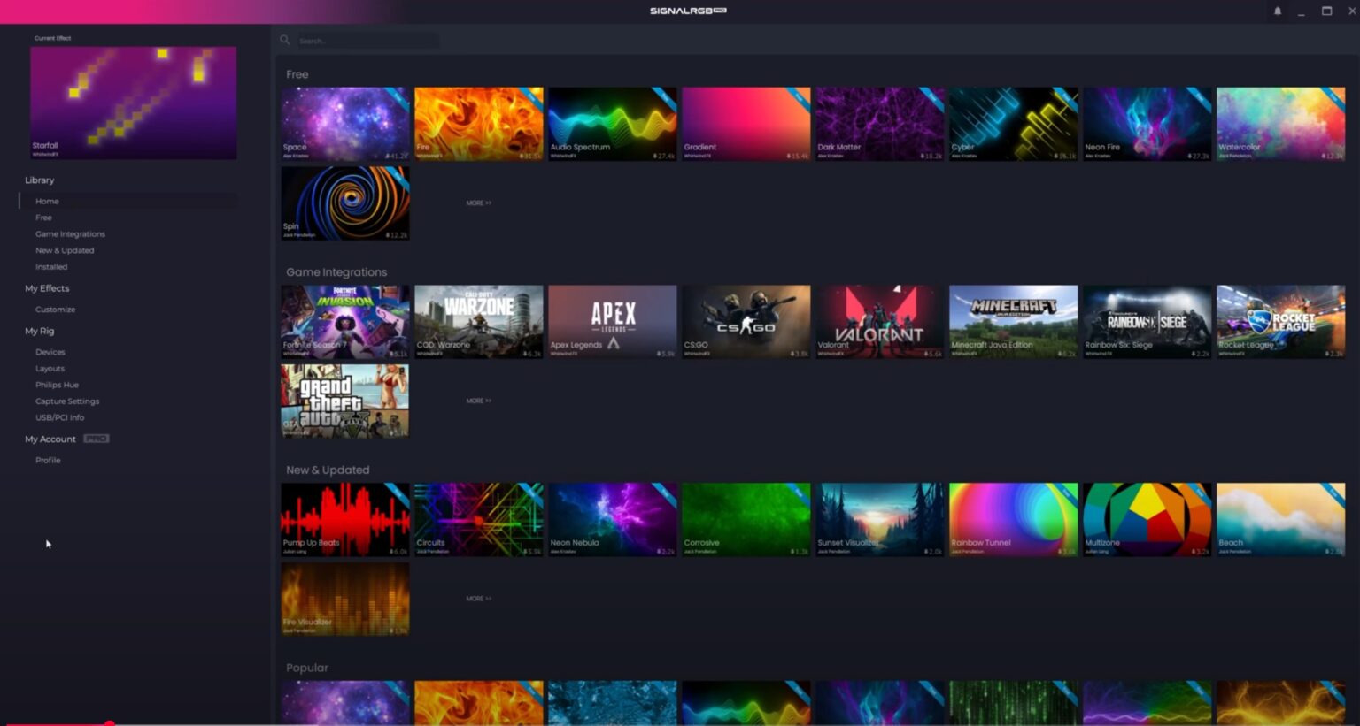1360x726 pixels.
Task: Select the Sunset Visualizer effect
Action: [879, 519]
